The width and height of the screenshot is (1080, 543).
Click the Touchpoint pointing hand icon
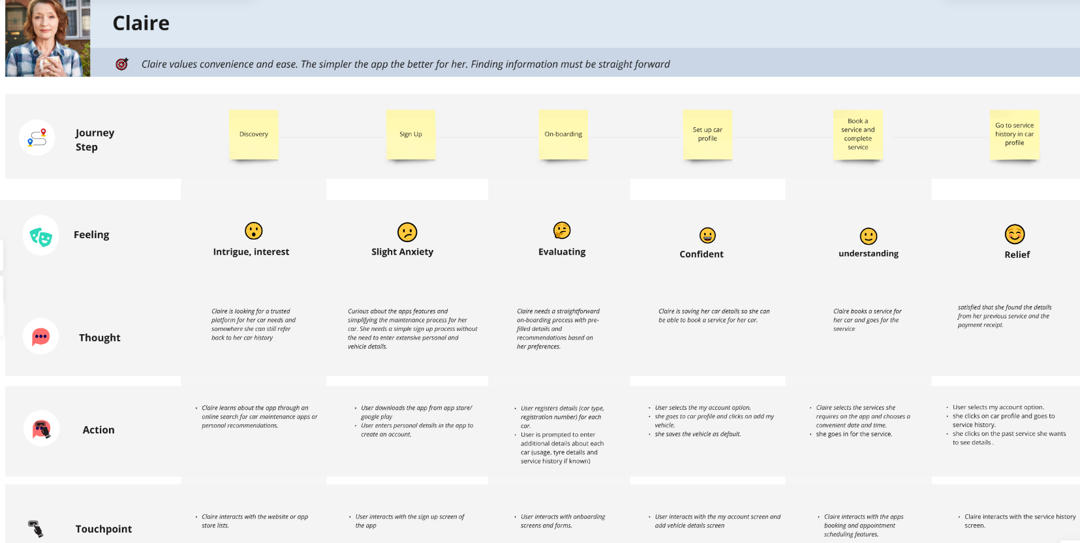point(36,528)
